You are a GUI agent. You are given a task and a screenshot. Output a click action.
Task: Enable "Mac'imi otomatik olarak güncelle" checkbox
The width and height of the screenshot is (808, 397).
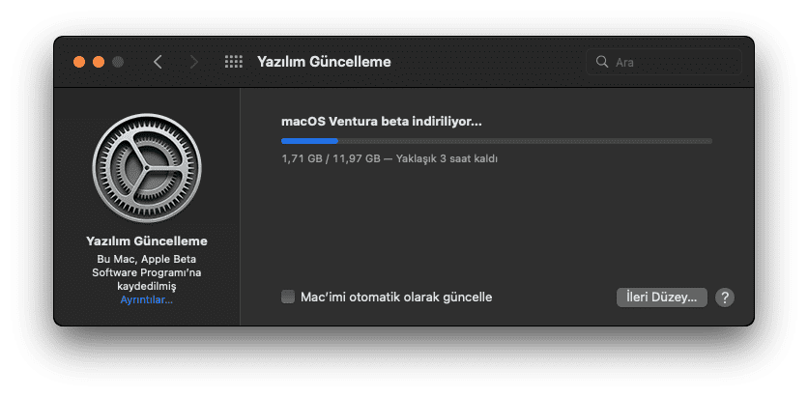click(x=288, y=297)
